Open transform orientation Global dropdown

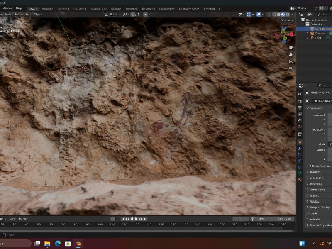click(112, 15)
